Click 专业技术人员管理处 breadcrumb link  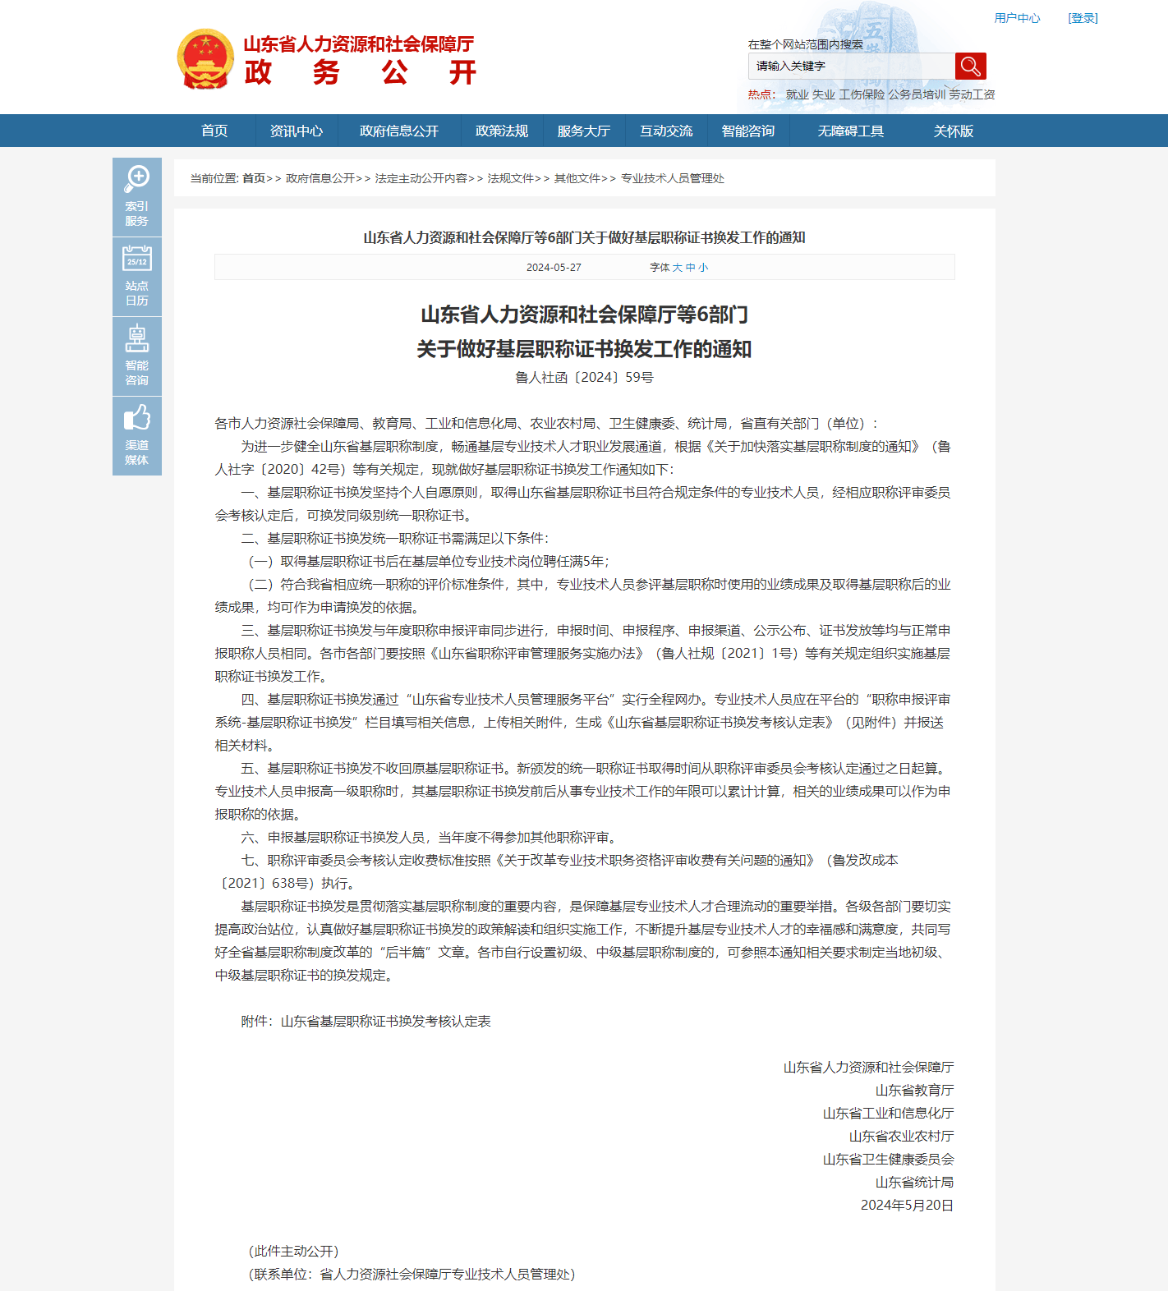pos(672,179)
